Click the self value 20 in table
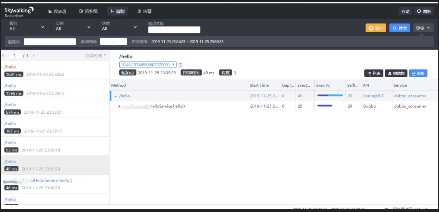The height and width of the screenshot is (212, 439). point(350,96)
